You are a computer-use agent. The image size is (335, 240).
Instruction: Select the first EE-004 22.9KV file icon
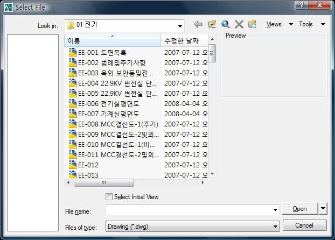coord(73,83)
